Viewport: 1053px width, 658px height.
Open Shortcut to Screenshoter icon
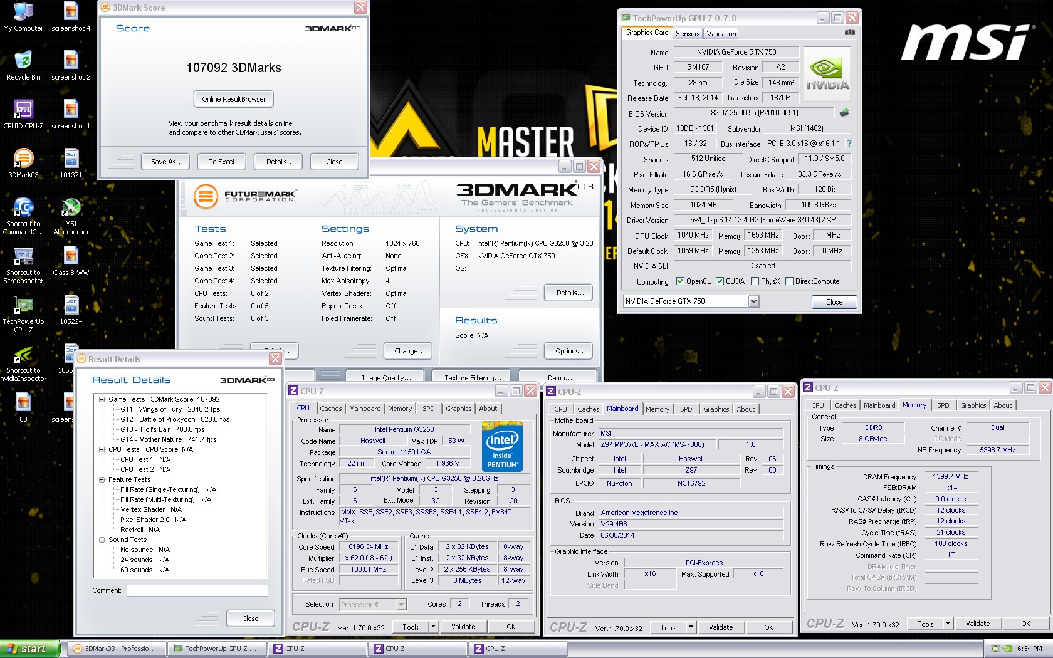[x=23, y=265]
